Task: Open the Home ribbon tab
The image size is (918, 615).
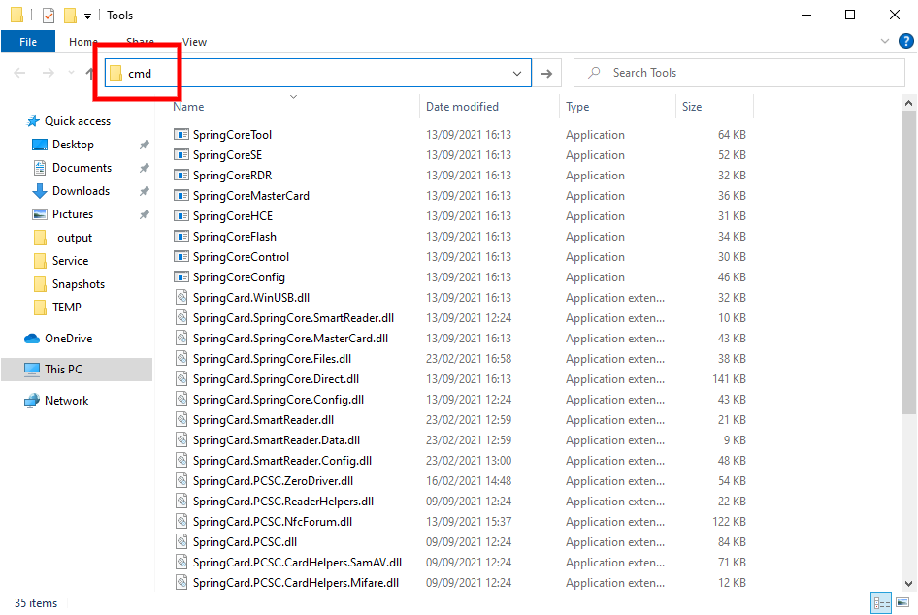Action: pyautogui.click(x=83, y=42)
